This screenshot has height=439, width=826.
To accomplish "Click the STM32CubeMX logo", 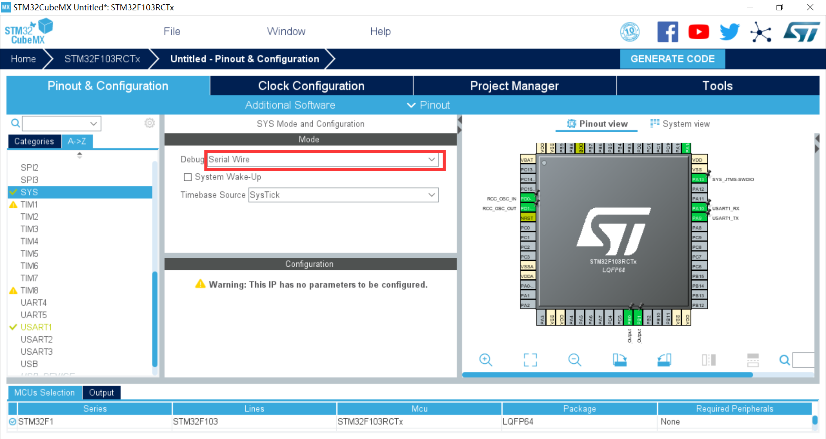I will click(x=28, y=31).
